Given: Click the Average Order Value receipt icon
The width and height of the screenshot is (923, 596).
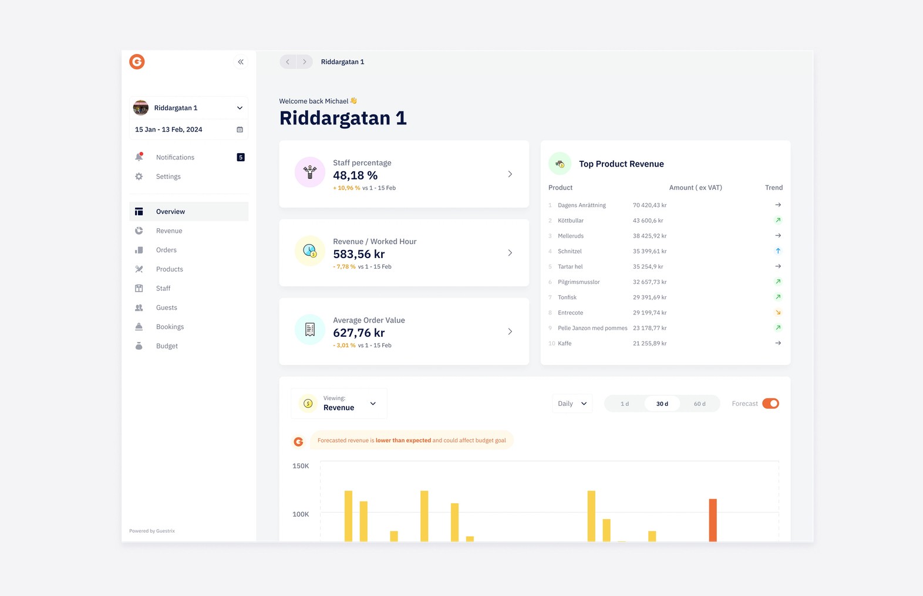Looking at the screenshot, I should [x=310, y=330].
